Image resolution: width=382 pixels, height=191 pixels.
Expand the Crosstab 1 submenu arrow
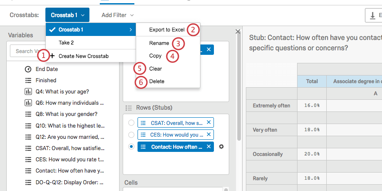[131, 30]
